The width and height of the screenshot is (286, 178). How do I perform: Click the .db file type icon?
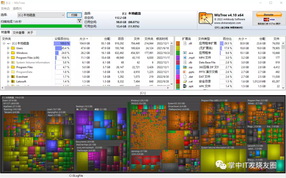coord(185,62)
